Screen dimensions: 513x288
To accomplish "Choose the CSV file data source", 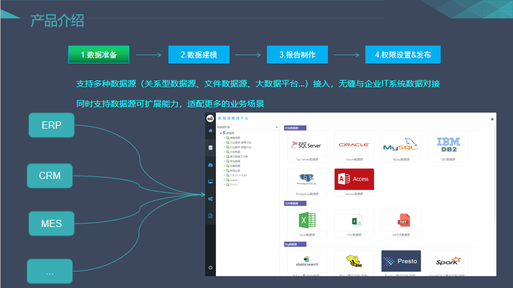I will pyautogui.click(x=354, y=223).
